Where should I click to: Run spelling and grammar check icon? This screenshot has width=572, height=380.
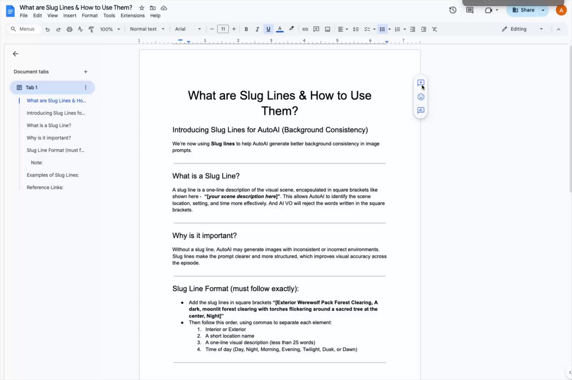(x=80, y=29)
